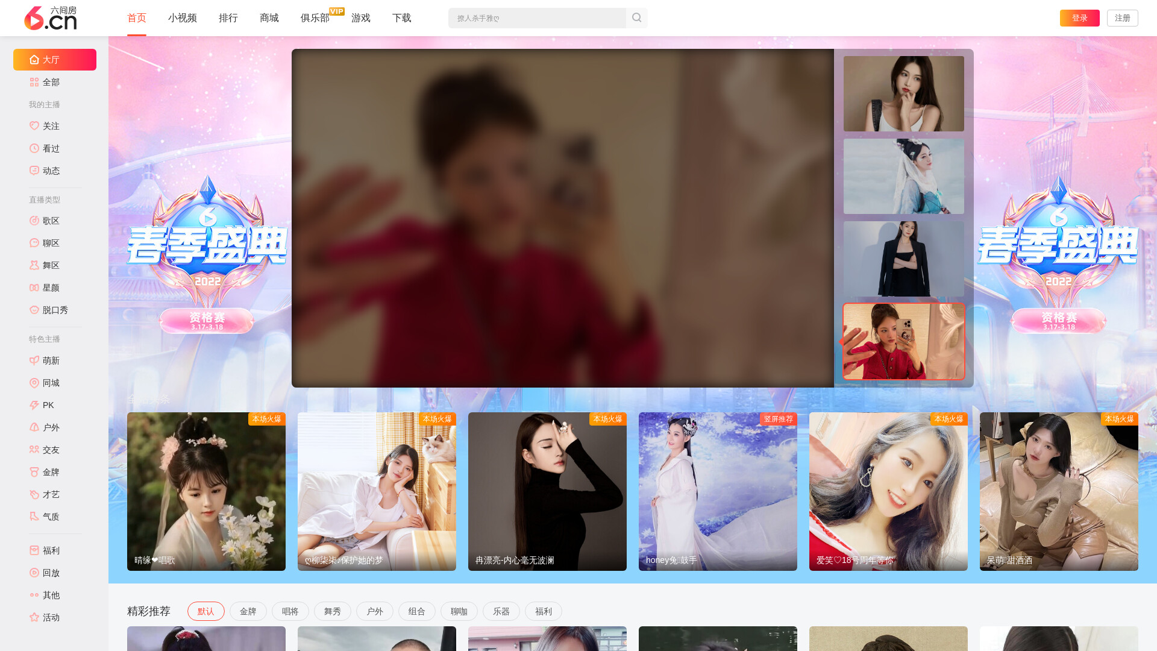Select the 默认 filter chip
The width and height of the screenshot is (1157, 651).
(x=206, y=611)
